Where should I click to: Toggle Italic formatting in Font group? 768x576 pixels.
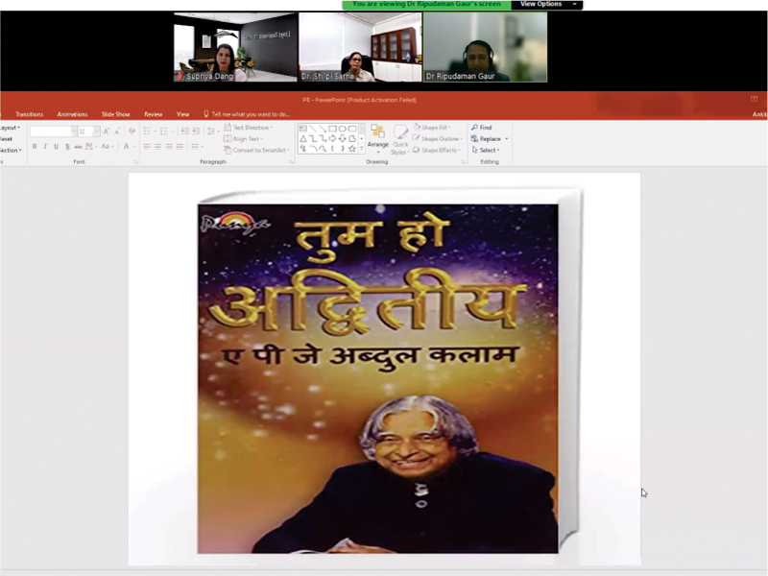pyautogui.click(x=45, y=147)
